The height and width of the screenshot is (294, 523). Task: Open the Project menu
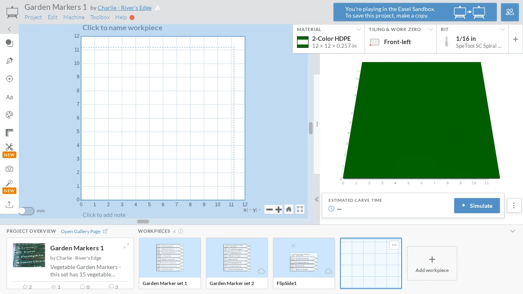(x=33, y=17)
